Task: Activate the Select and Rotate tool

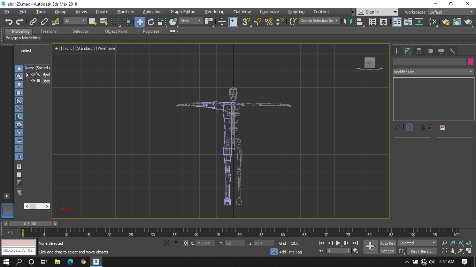Action: [x=151, y=22]
